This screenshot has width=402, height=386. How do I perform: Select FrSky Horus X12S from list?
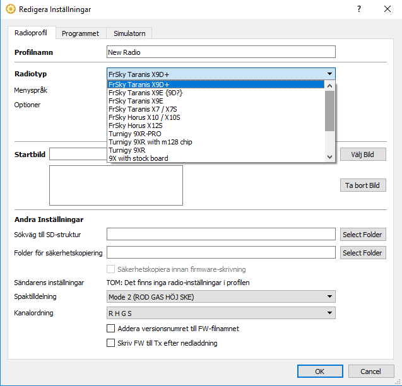pos(139,126)
